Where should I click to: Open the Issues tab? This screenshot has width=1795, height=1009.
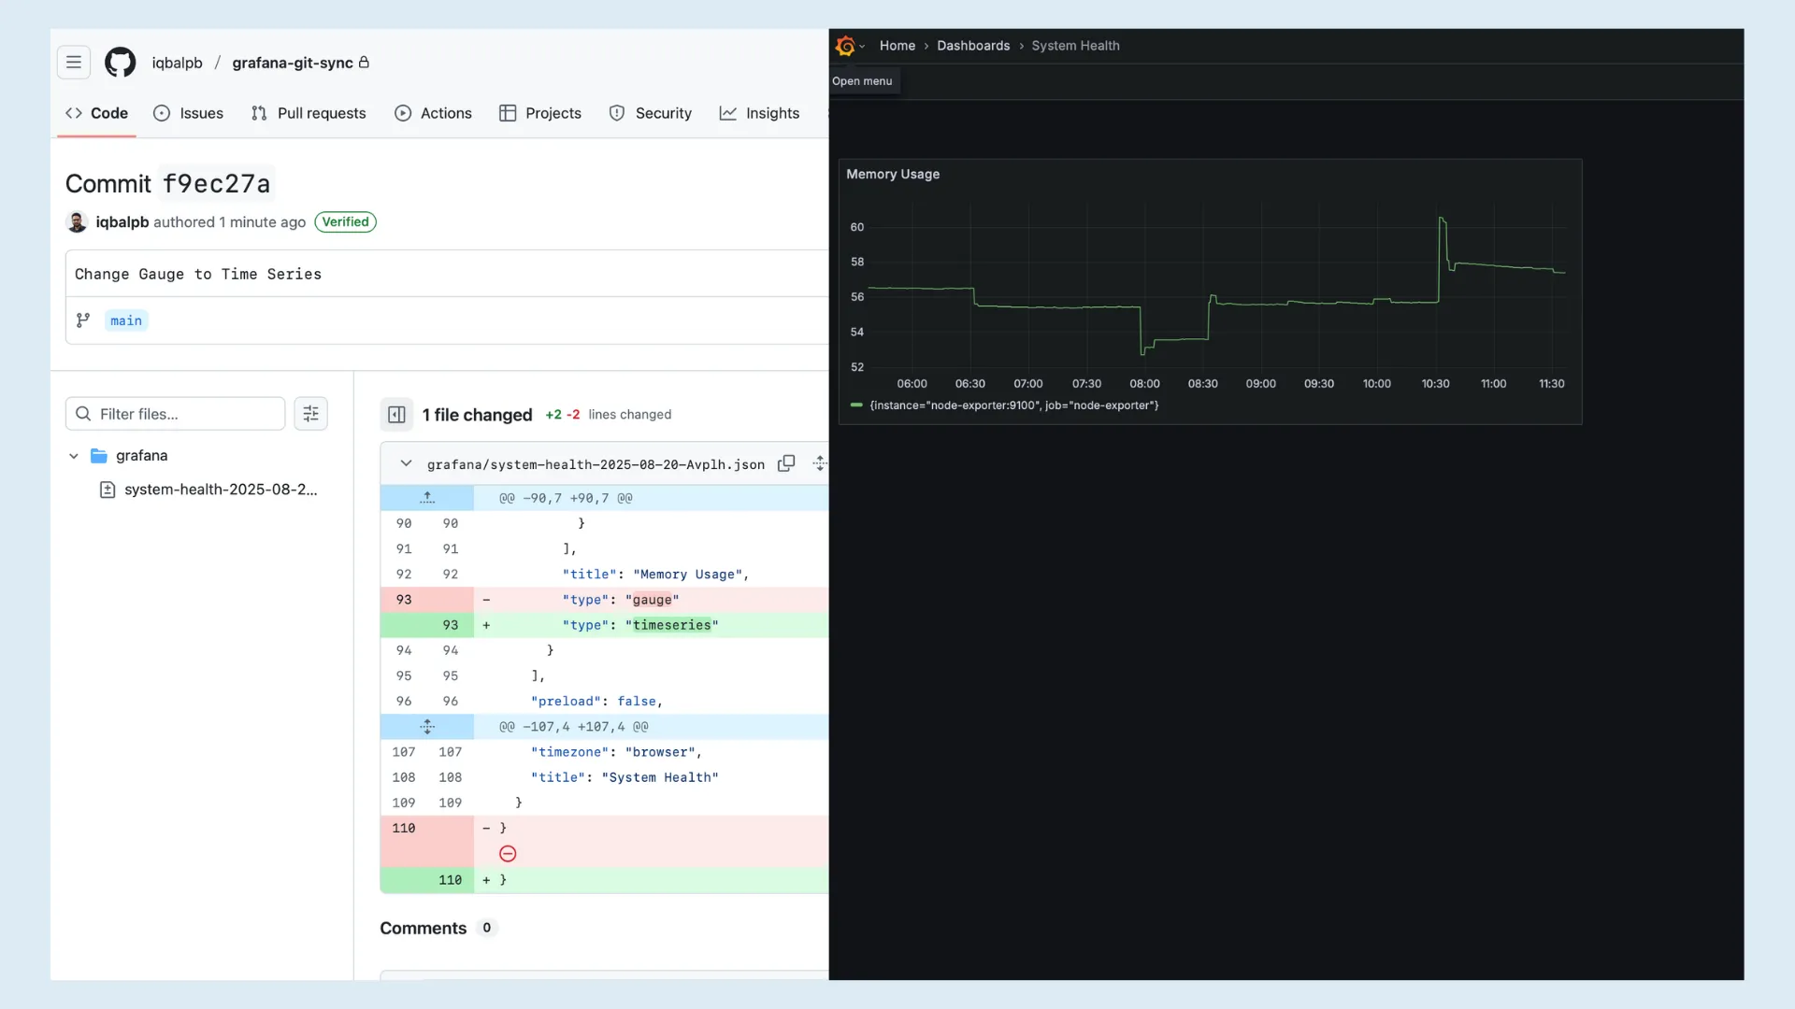point(188,113)
